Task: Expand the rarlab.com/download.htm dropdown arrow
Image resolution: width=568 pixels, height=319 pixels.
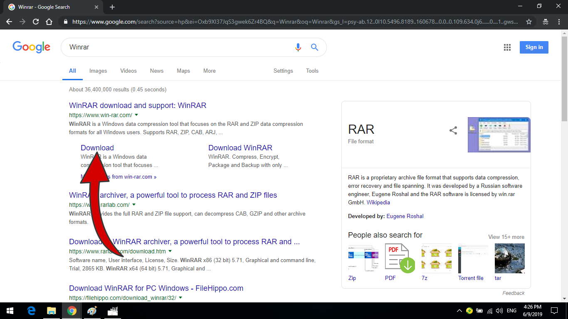Action: pos(170,251)
